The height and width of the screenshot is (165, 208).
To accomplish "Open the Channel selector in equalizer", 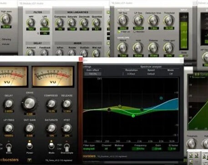I will click(106, 149).
